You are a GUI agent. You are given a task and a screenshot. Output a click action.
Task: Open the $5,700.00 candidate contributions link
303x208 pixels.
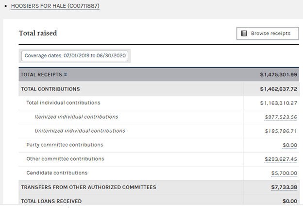tap(284, 173)
